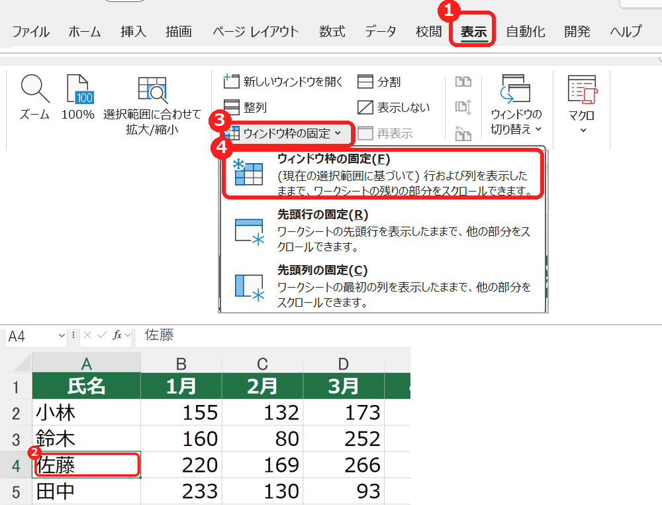Select cell A4 containing 佐藤
The height and width of the screenshot is (505, 662).
(86, 465)
